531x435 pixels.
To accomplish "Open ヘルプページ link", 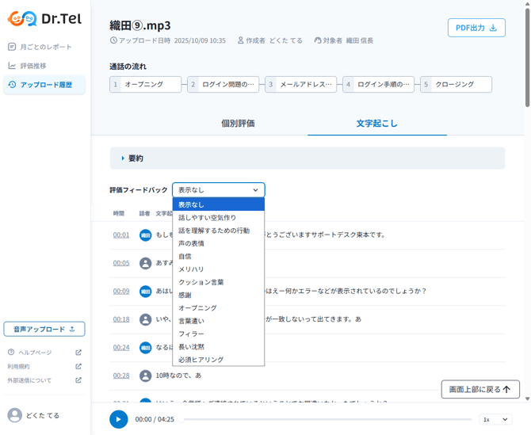I will coord(35,353).
